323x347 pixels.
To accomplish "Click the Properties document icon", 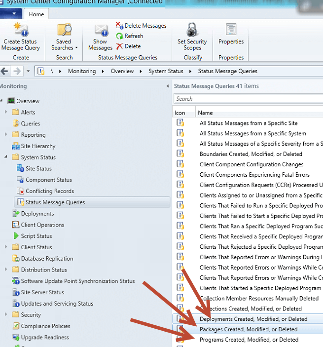I will pos(231,29).
